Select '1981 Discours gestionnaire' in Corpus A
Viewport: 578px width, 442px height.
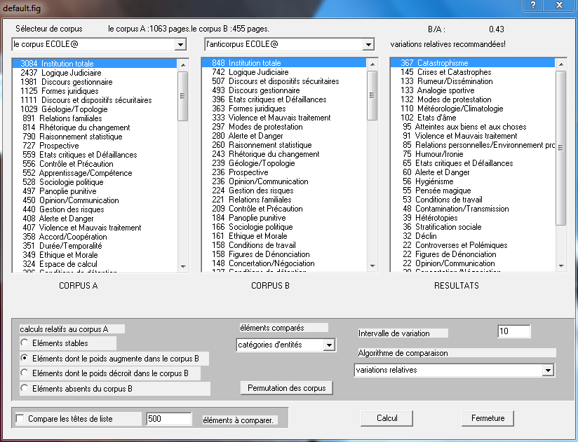pos(95,82)
